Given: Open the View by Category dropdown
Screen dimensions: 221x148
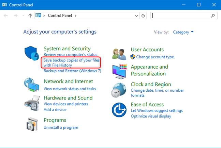Looking at the screenshot, I should click(183, 32).
